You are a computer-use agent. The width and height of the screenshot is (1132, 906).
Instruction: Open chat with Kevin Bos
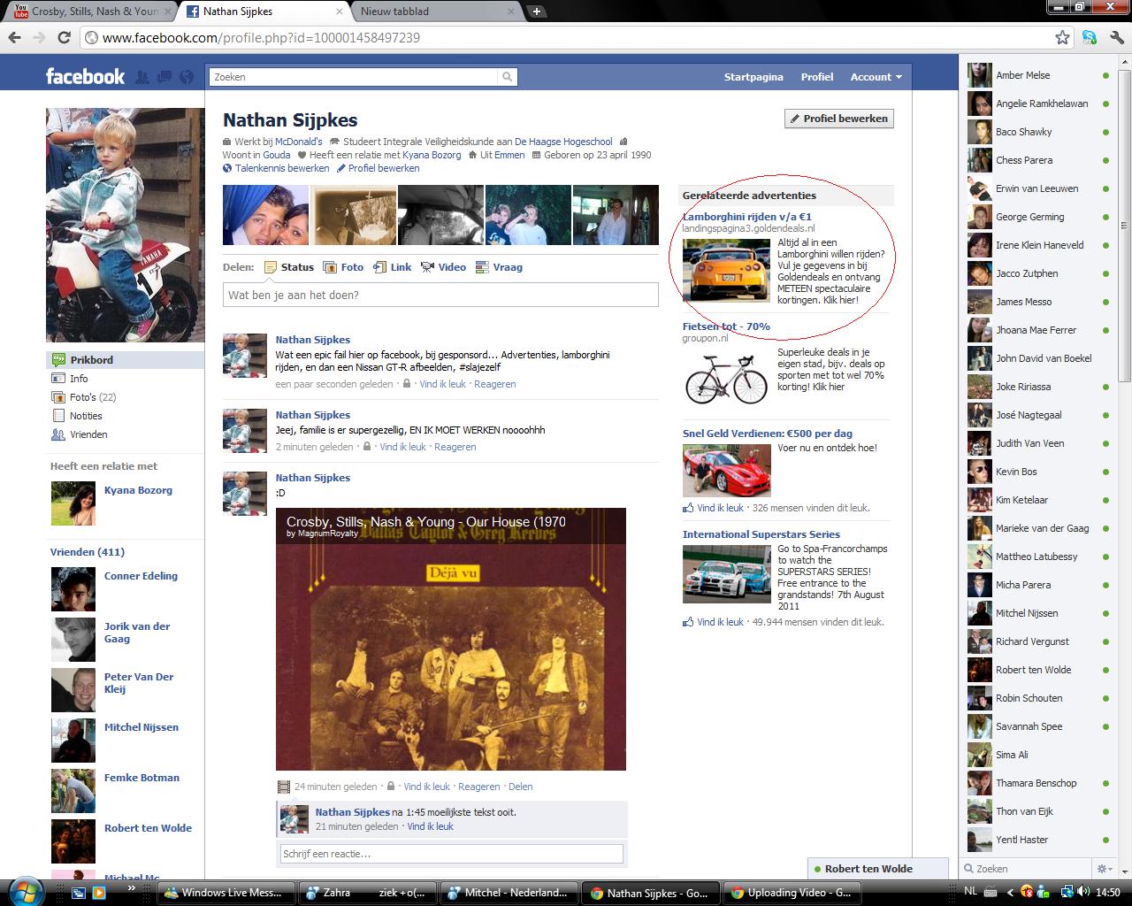(1039, 472)
